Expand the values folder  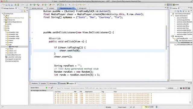(6, 49)
